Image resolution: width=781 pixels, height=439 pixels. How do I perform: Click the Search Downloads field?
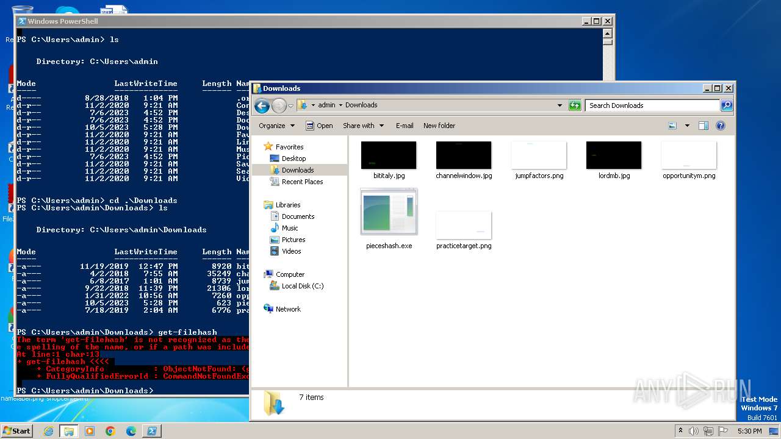[x=652, y=105]
